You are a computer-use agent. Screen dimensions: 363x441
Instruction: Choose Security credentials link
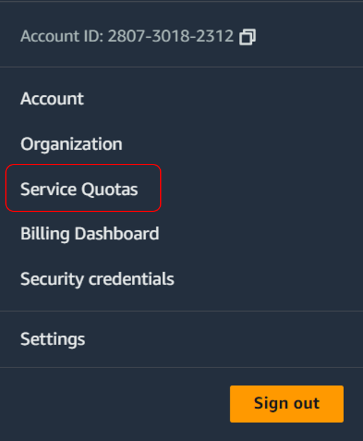(97, 279)
